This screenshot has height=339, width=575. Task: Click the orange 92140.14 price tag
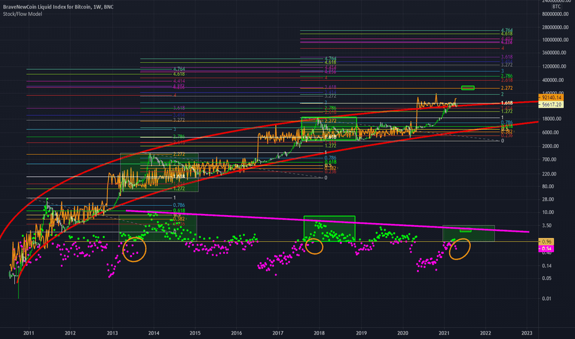coord(552,97)
